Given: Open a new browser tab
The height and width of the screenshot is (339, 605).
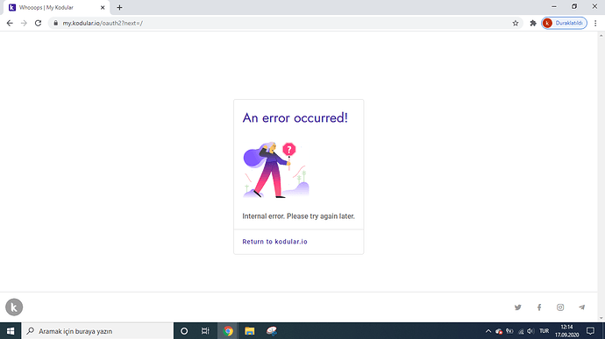Looking at the screenshot, I should pos(119,7).
